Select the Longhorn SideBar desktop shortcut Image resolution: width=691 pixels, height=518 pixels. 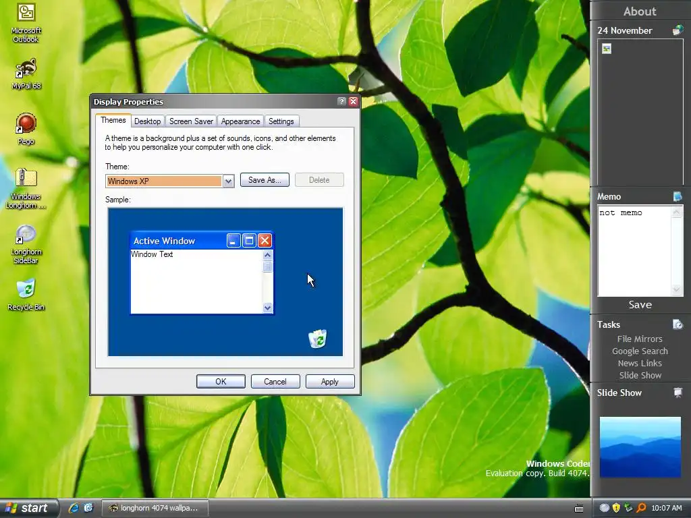coord(26,244)
